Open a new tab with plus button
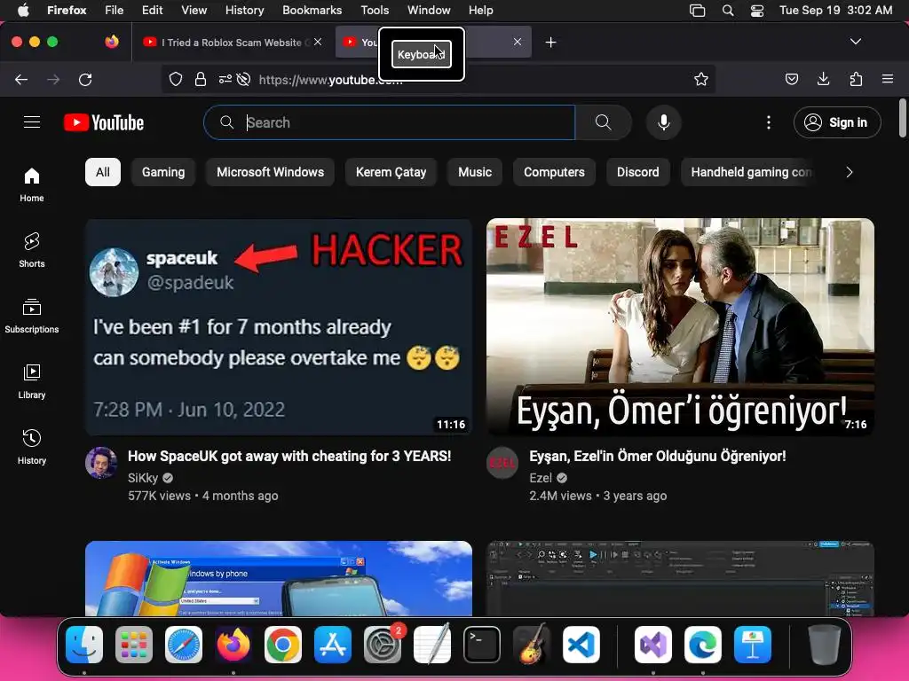909x681 pixels. point(550,43)
